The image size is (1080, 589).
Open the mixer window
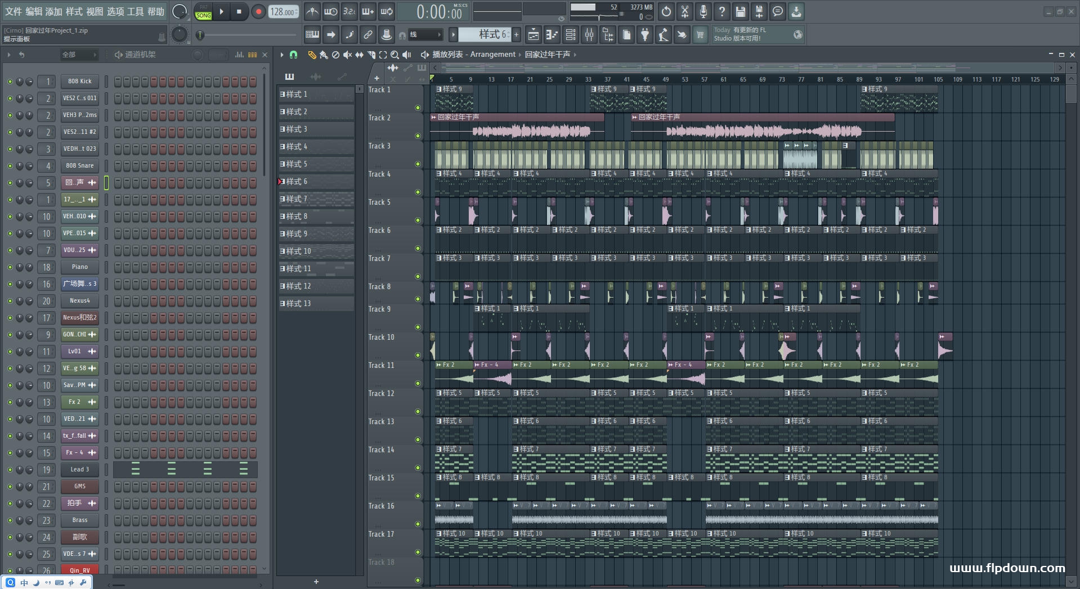pos(589,35)
